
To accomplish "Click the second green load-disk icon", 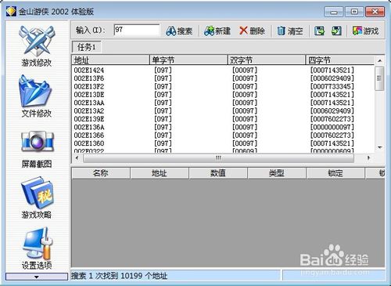I will [336, 31].
